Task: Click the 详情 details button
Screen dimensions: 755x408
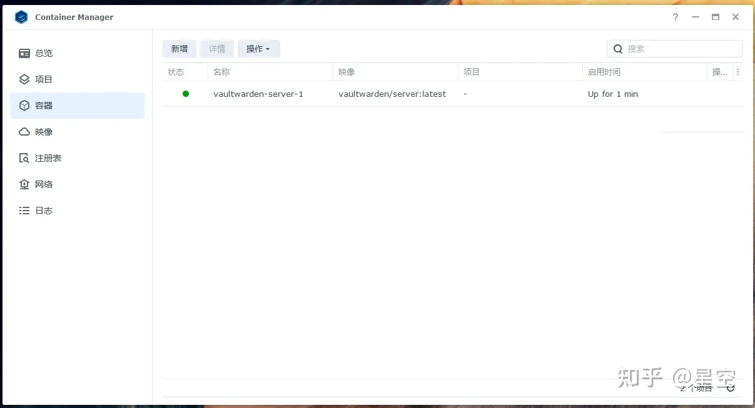Action: (x=217, y=49)
